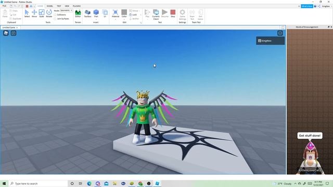Viewport: 333px width, 187px height.
Task: Open the Roblox menu in the viewport
Action: point(6,33)
